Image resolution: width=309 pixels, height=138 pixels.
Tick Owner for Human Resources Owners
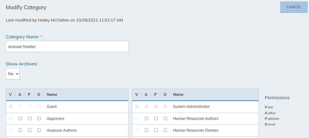[165, 130]
